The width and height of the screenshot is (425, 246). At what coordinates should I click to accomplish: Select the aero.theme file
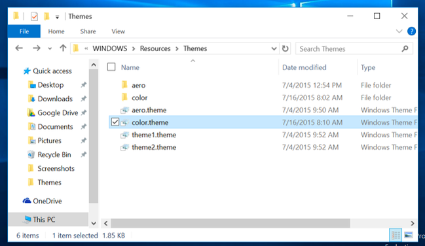[x=149, y=110]
